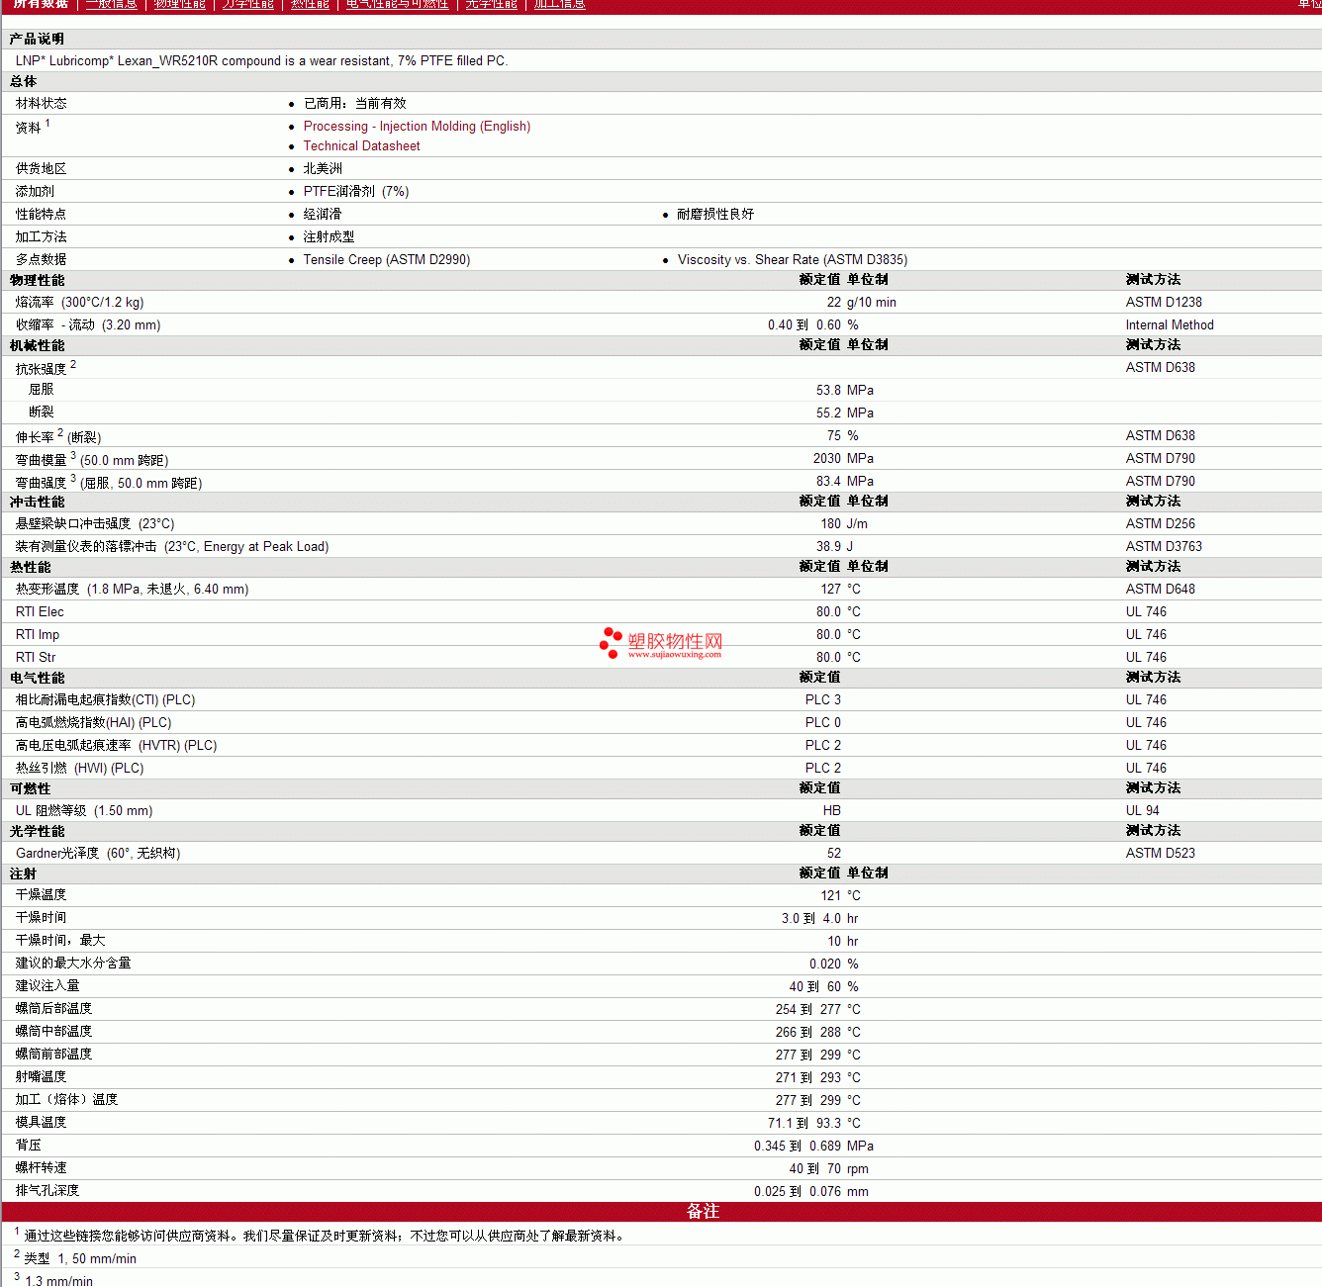Click the 耐磨损性良好 feature text
The width and height of the screenshot is (1322, 1287).
(715, 215)
